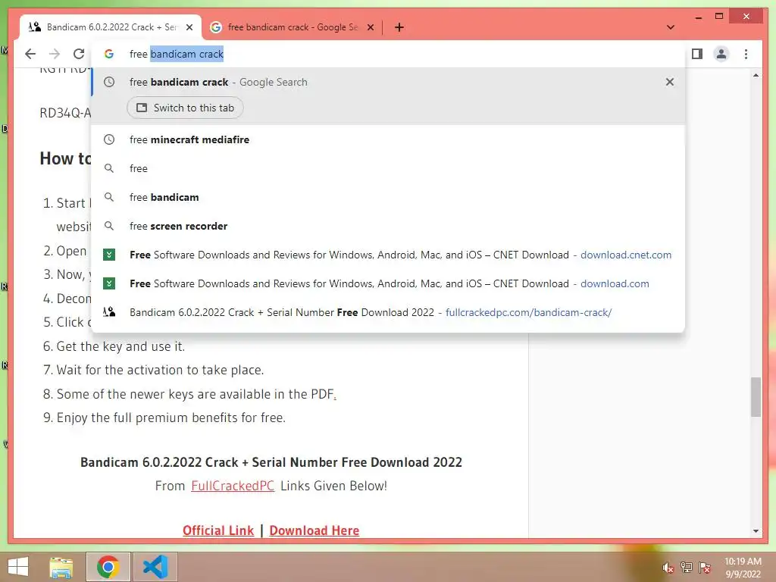
Task: Click 'Switch to this tab' button
Action: [185, 108]
